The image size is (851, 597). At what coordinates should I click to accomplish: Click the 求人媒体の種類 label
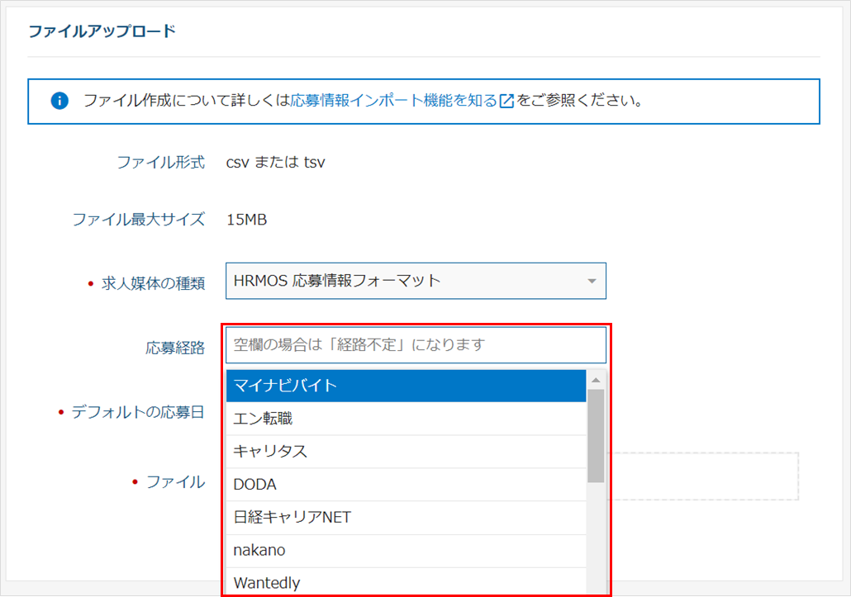point(153,283)
